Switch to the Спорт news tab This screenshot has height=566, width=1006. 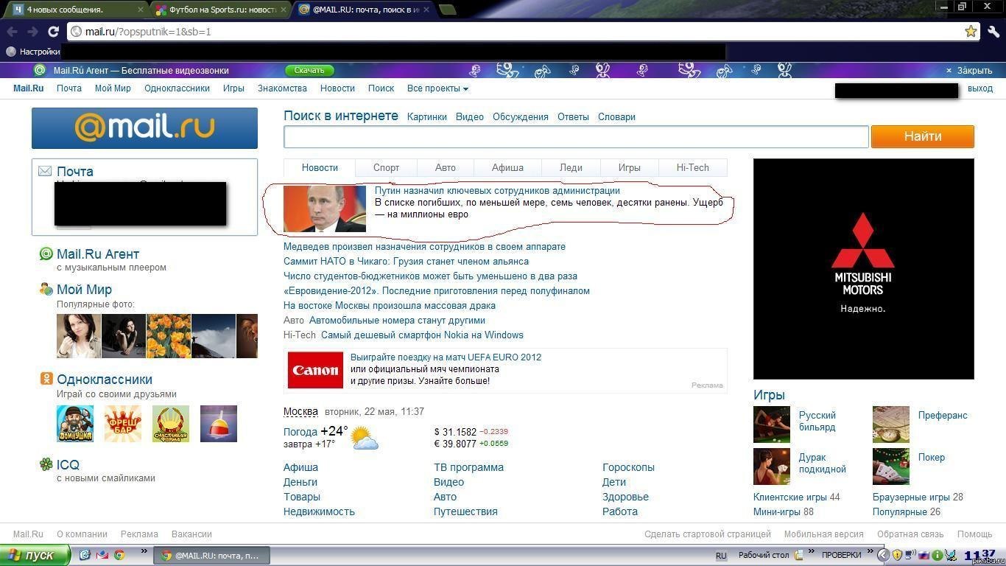(x=386, y=167)
